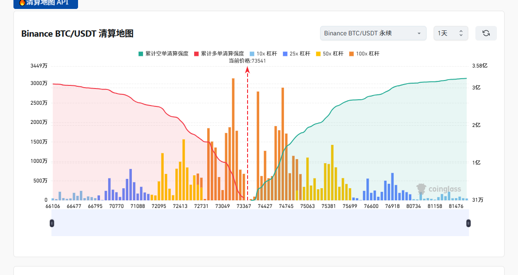Toggle the 累计空单清算强度 legend series

point(164,54)
